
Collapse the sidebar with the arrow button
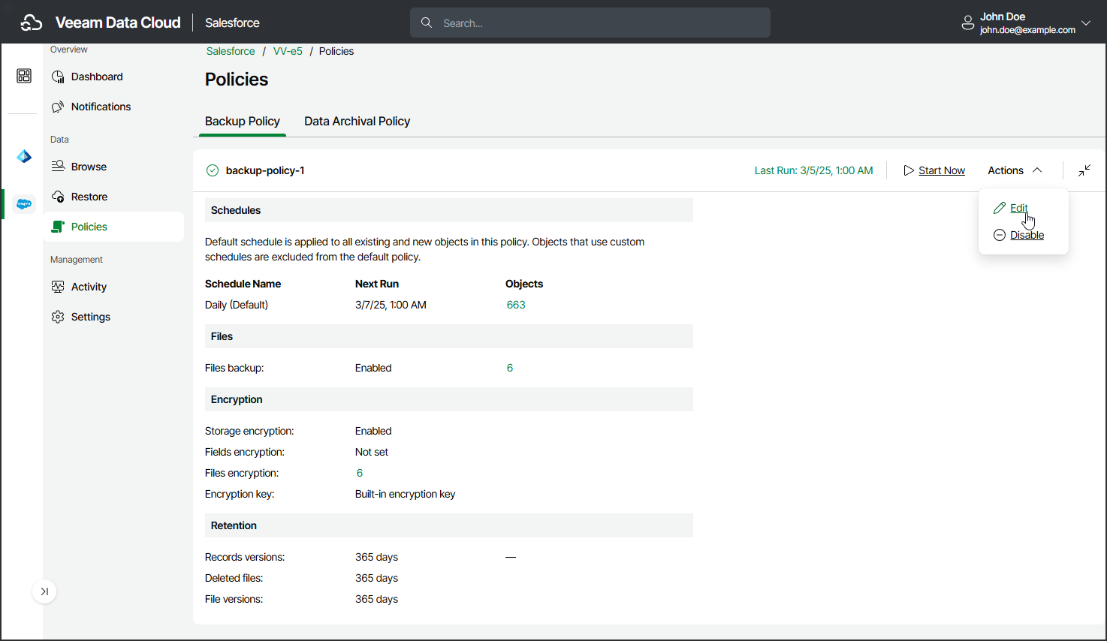tap(44, 591)
